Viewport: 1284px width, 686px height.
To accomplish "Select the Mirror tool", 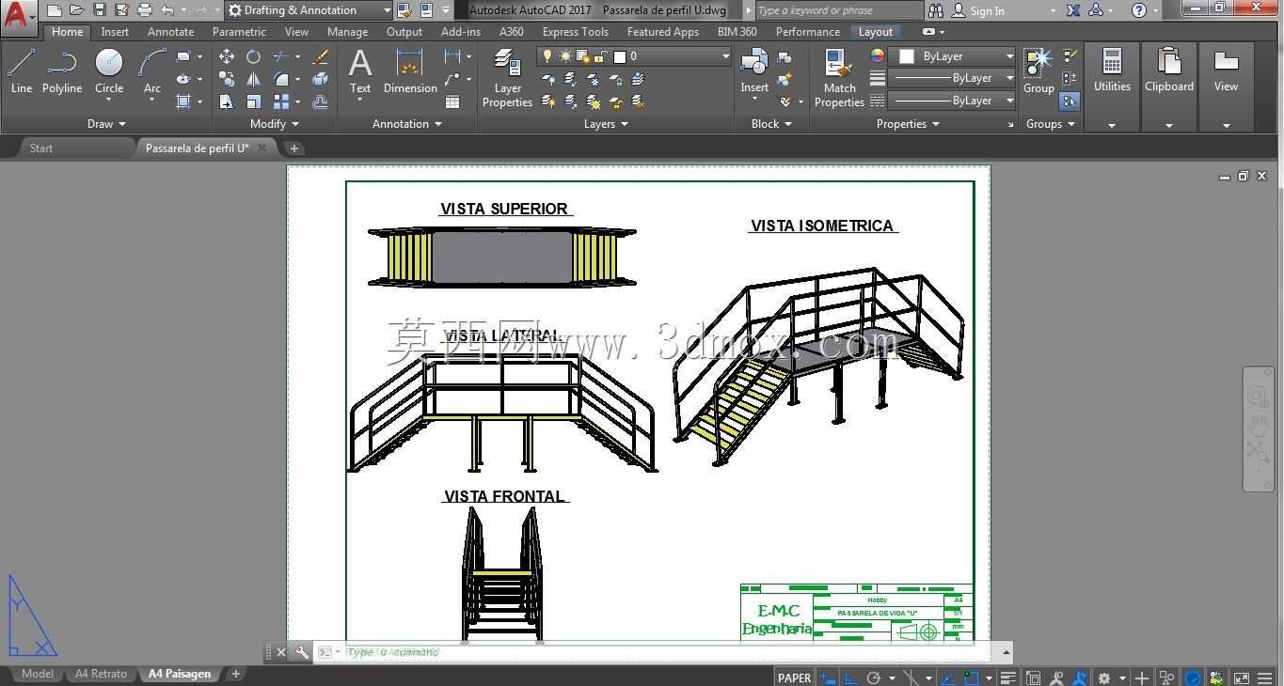I will click(253, 79).
